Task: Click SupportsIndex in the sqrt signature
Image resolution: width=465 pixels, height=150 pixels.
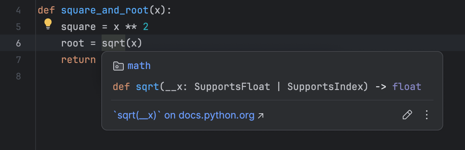Action: click(x=325, y=87)
